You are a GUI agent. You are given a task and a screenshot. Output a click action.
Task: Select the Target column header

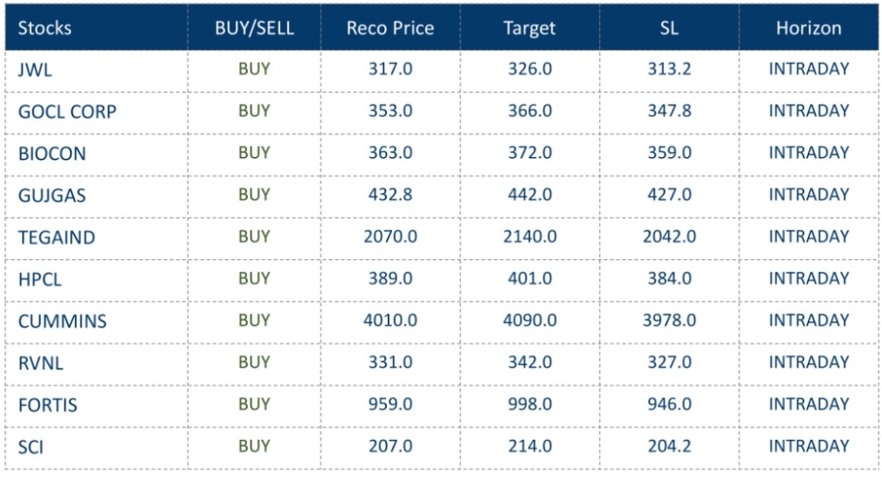pyautogui.click(x=529, y=28)
